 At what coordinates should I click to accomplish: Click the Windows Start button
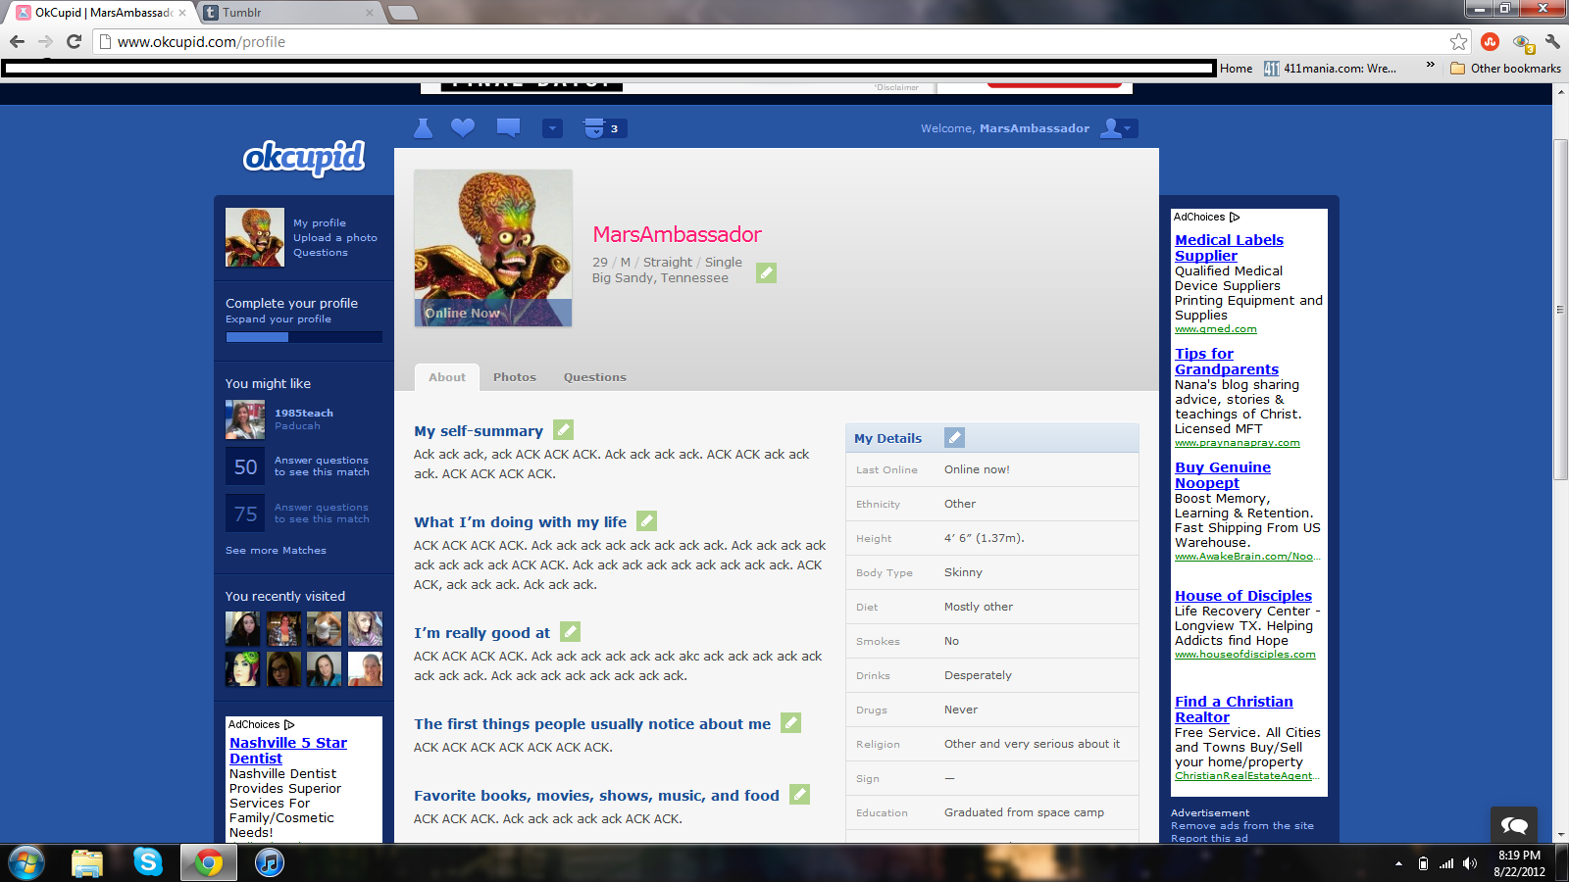coord(26,862)
